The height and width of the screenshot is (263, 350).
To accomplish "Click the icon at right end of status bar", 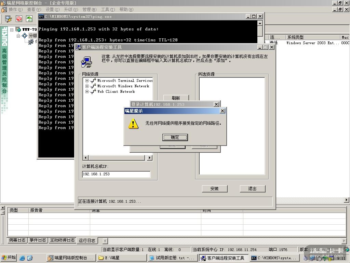I will tap(347, 249).
